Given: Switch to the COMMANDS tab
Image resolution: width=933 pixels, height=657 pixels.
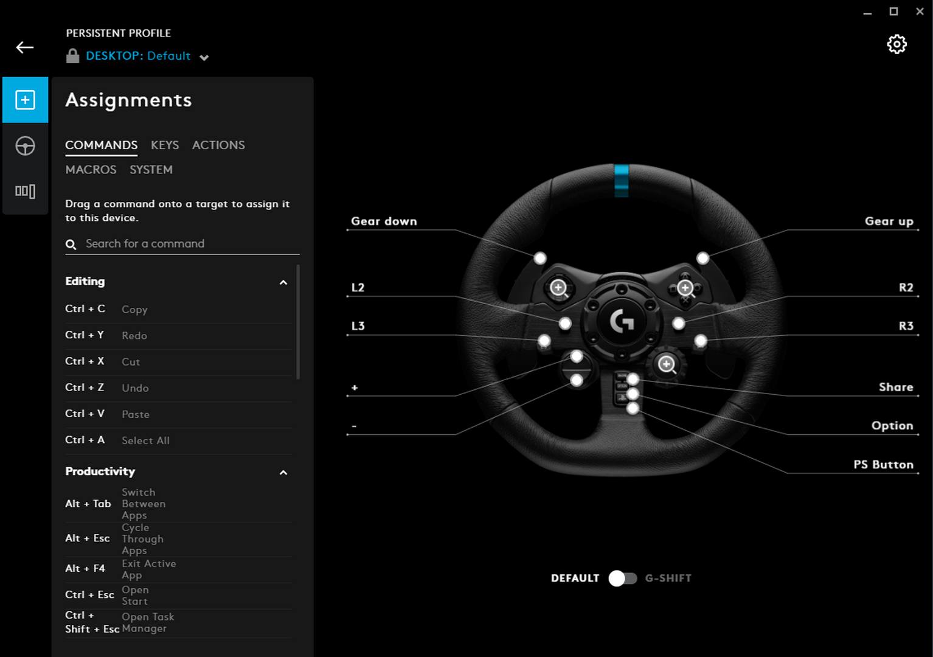Looking at the screenshot, I should coord(101,145).
